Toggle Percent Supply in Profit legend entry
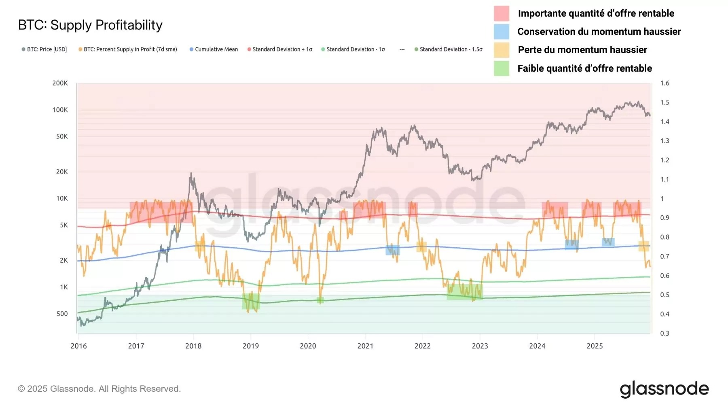Image resolution: width=728 pixels, height=410 pixels. pos(128,49)
